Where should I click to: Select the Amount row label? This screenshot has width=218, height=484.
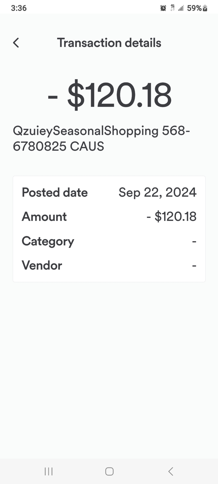tap(44, 217)
